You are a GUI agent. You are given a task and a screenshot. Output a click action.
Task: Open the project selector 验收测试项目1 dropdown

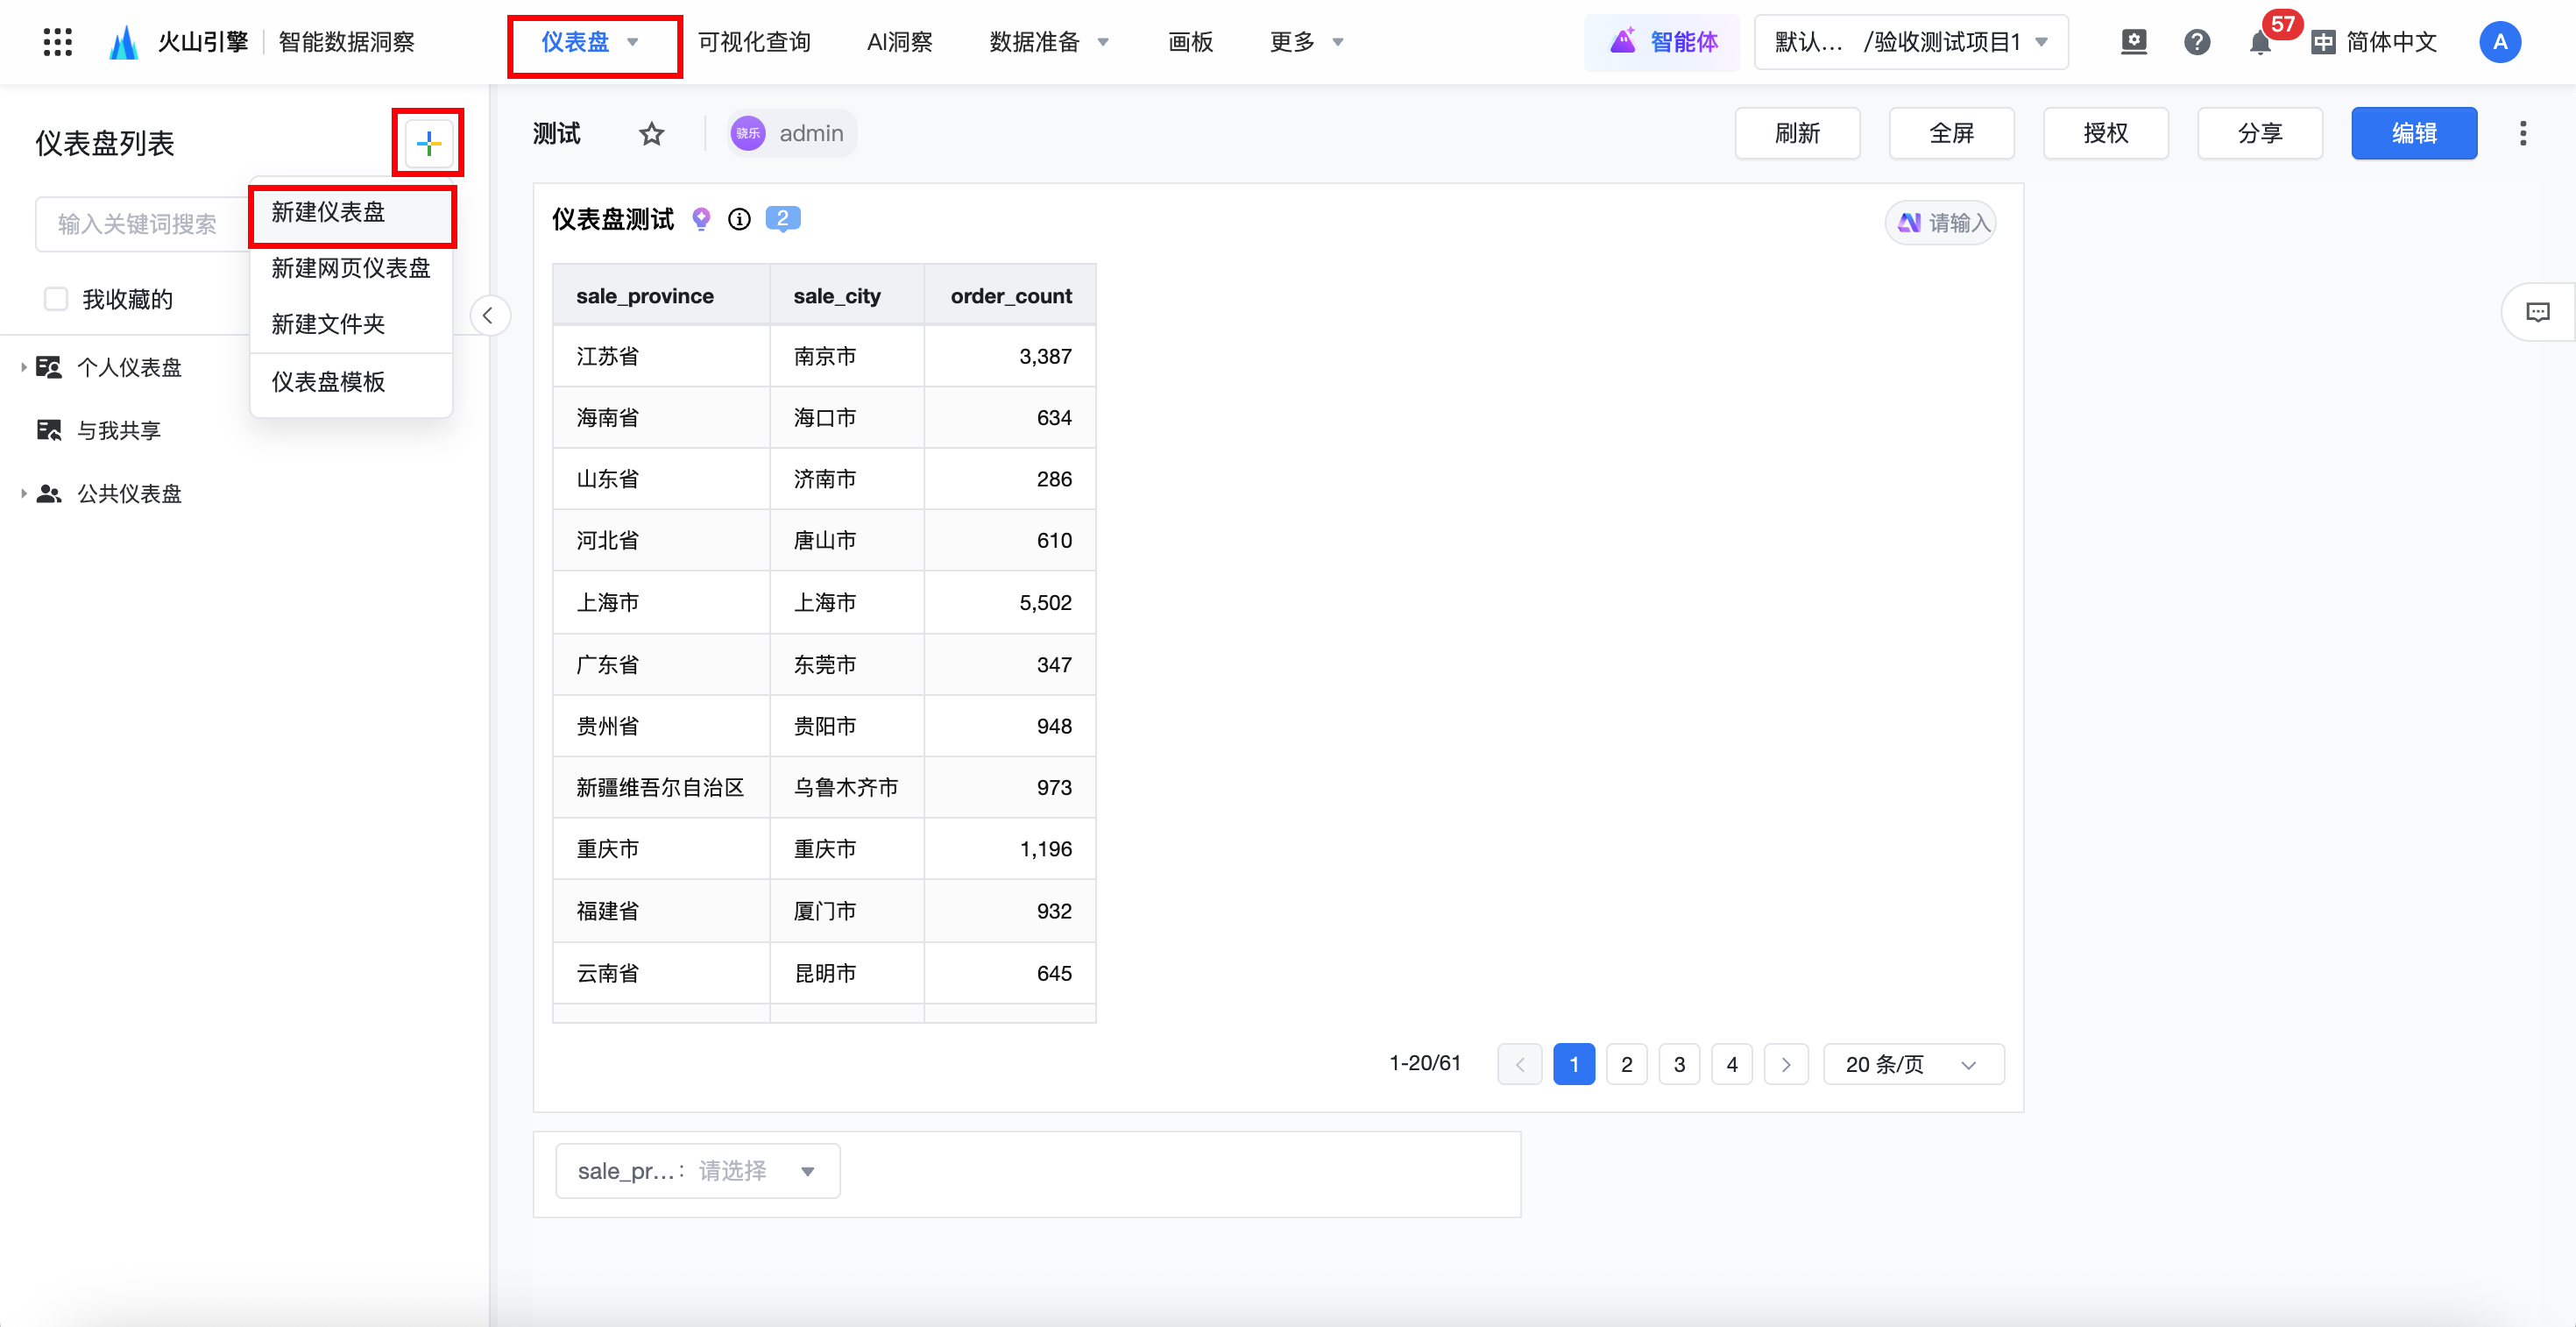[x=1910, y=42]
